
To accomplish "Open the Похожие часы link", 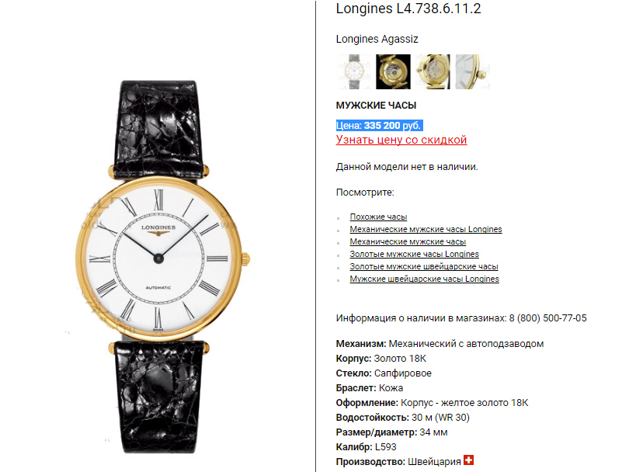I will click(x=378, y=217).
